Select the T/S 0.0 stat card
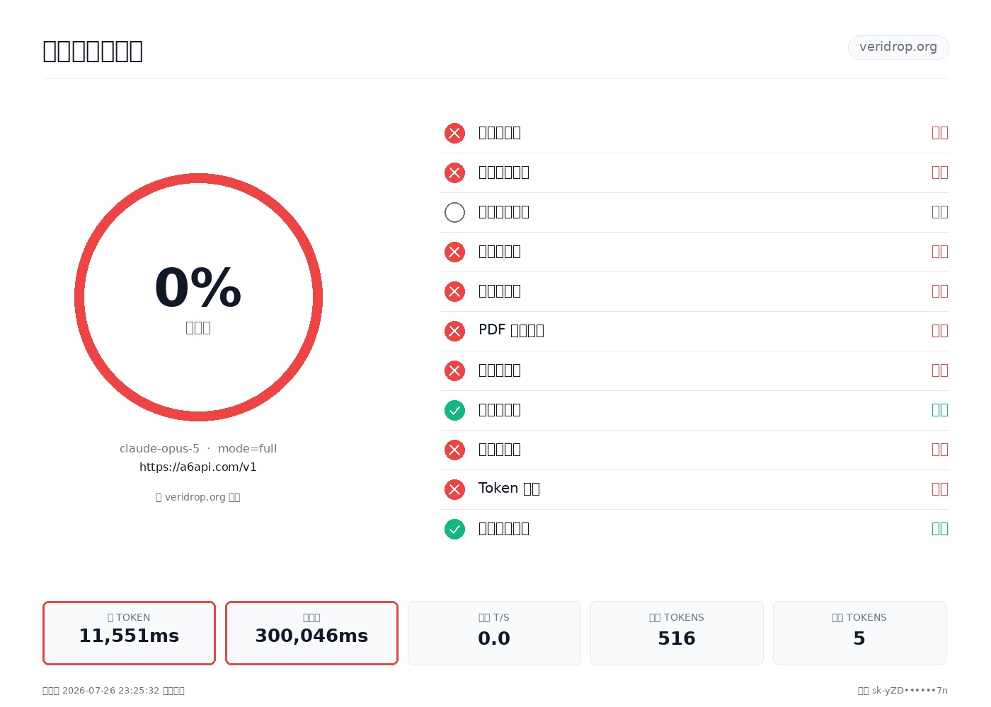Viewport: 991px width, 707px height. click(494, 633)
